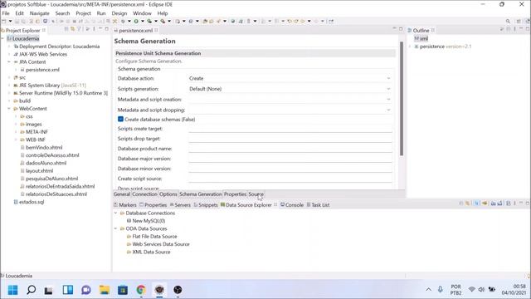Minimize the persistence.xml editor area

pyautogui.click(x=394, y=29)
